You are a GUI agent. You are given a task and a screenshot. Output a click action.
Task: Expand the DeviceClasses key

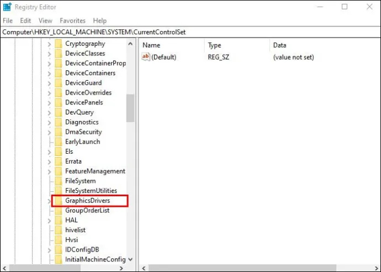49,54
